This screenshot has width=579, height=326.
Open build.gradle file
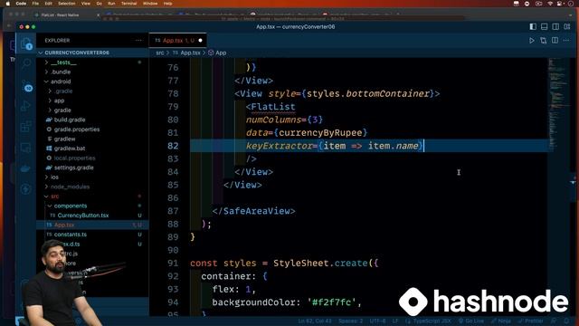70,120
